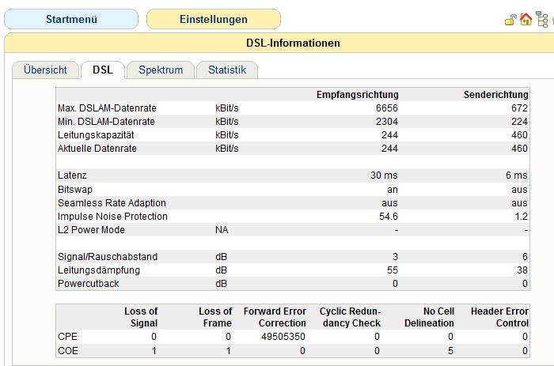Click the value 224 in Senderichtung

tap(519, 122)
